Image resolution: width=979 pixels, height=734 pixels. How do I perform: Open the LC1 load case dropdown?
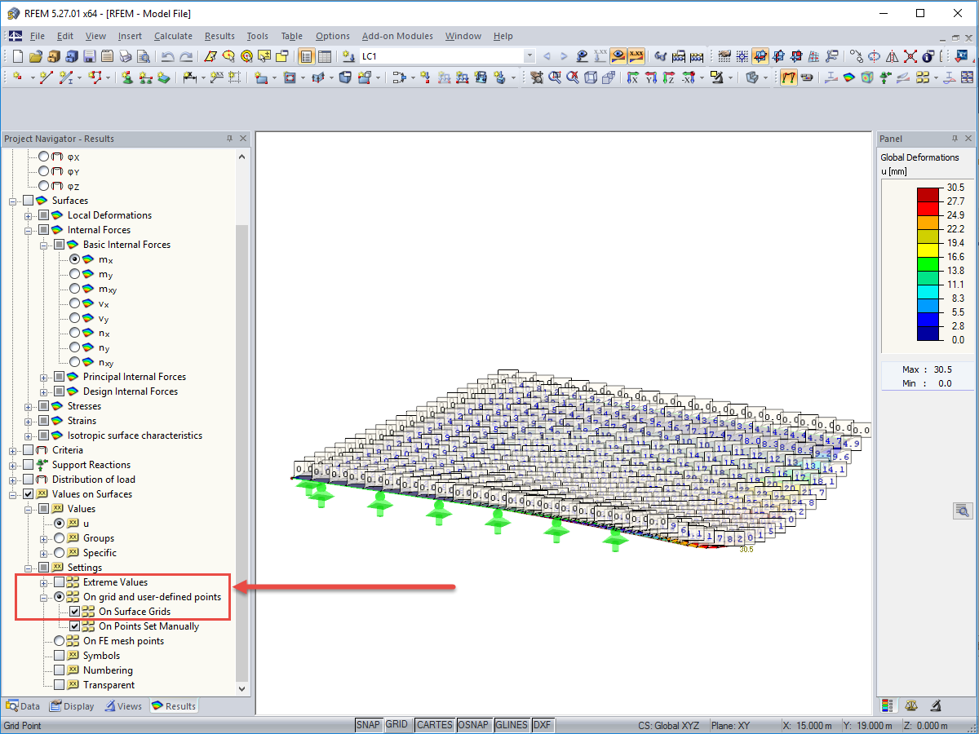pos(529,56)
